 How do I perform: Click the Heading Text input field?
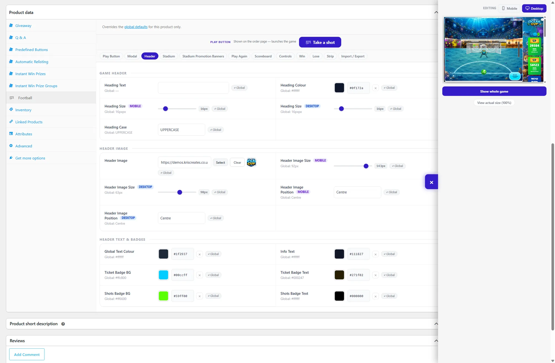(193, 88)
